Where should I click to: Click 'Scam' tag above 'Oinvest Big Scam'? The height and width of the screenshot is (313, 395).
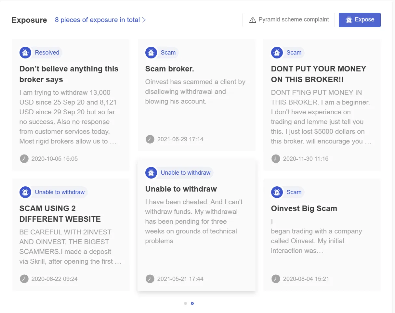(x=294, y=192)
